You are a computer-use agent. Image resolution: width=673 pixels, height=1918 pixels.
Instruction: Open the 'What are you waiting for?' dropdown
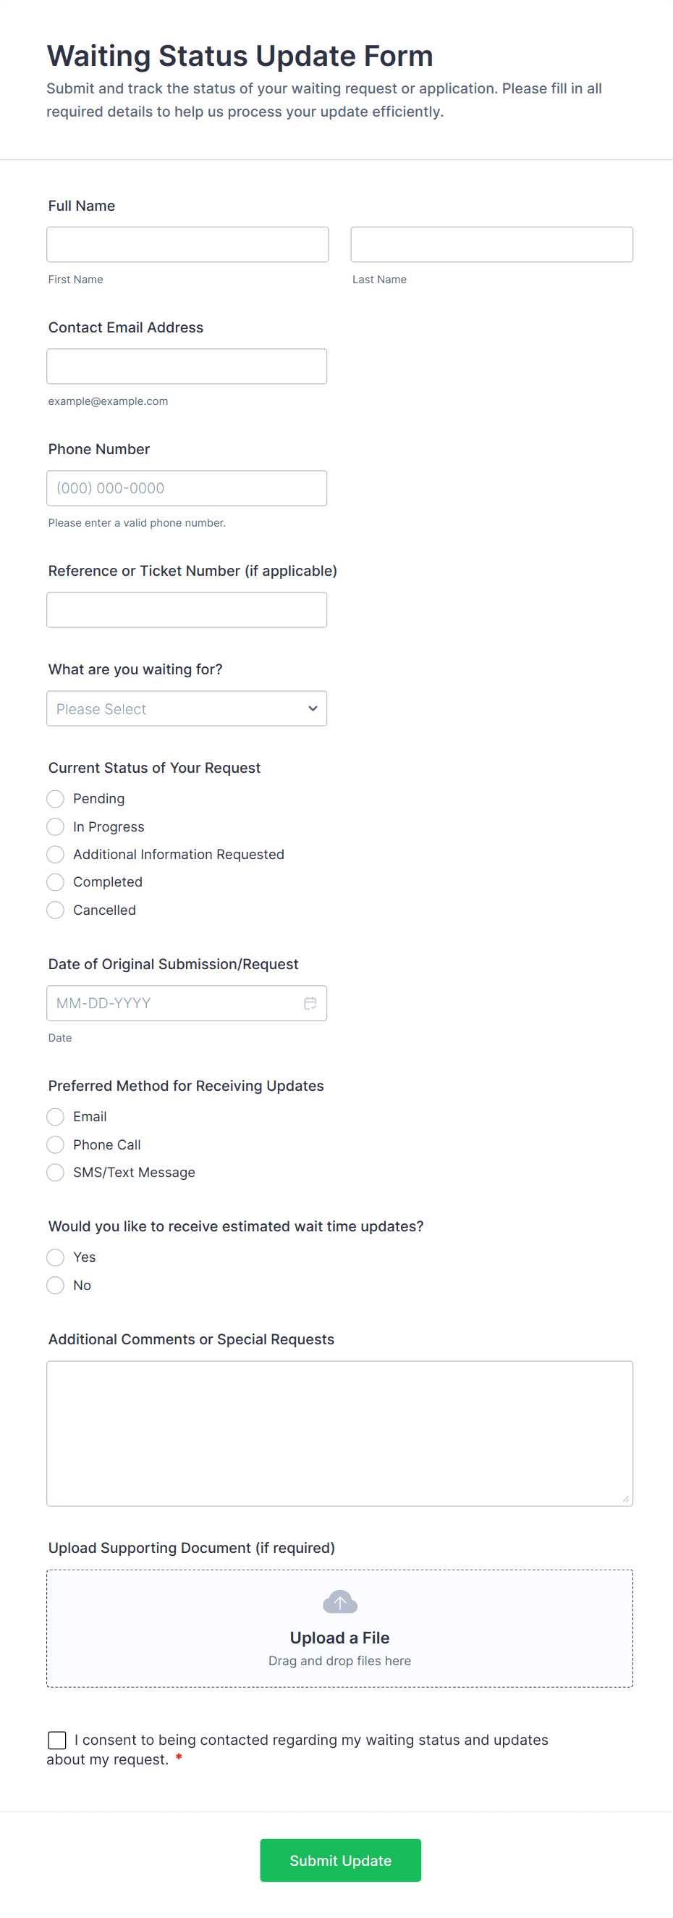[x=186, y=708]
